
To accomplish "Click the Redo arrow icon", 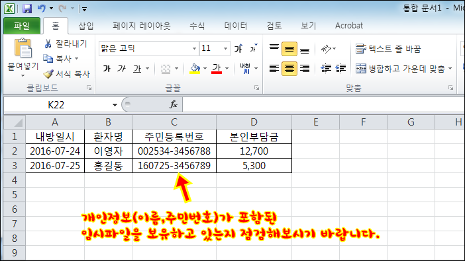I will tap(62, 9).
